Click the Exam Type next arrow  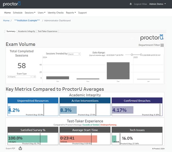pyautogui.click(x=35, y=77)
